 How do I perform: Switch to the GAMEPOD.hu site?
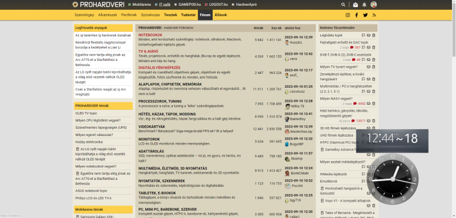pyautogui.click(x=188, y=5)
